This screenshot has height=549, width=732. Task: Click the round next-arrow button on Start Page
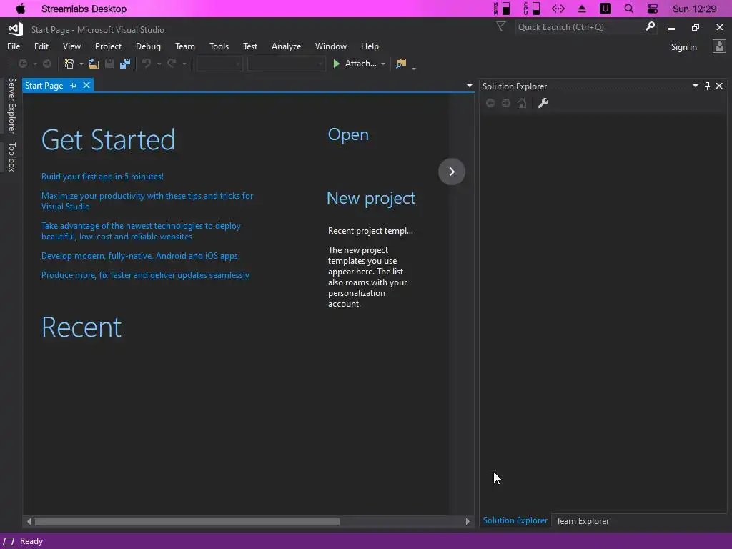(x=452, y=172)
